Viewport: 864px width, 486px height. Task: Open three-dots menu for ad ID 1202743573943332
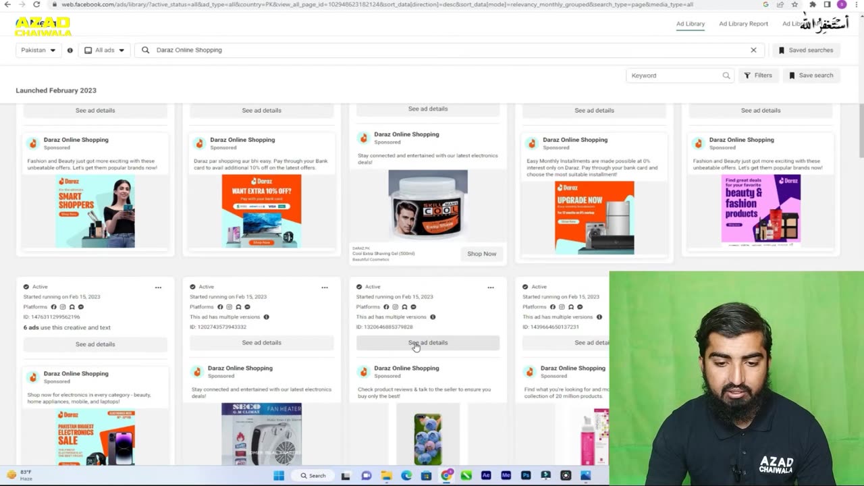(x=325, y=288)
